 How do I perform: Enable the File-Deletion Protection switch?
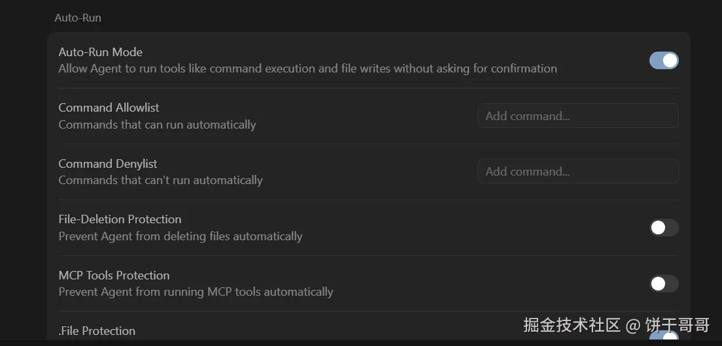point(664,228)
